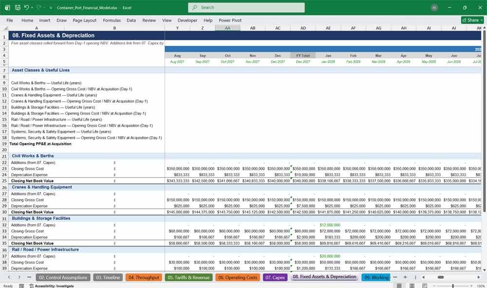Switch to 06. Operating Costs sheet
This screenshot has height=288, width=487.
click(238, 277)
